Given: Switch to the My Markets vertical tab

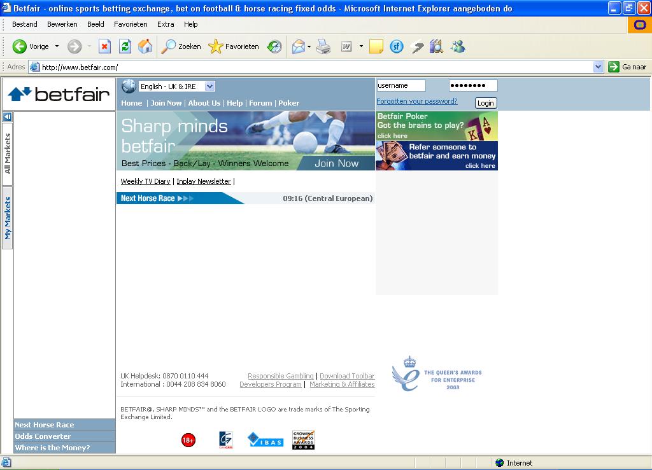Looking at the screenshot, I should [8, 218].
